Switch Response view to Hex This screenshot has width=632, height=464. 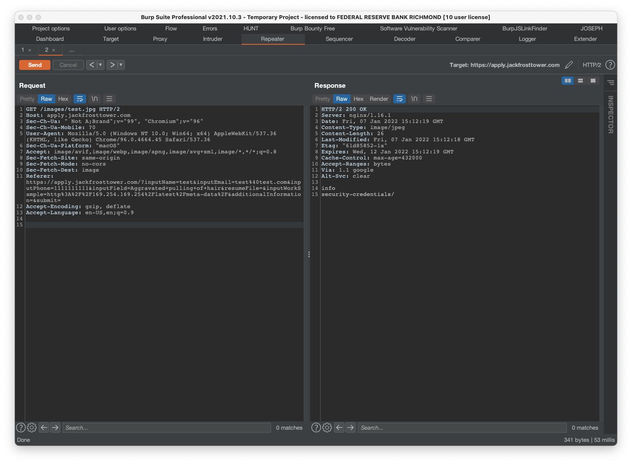pos(358,99)
